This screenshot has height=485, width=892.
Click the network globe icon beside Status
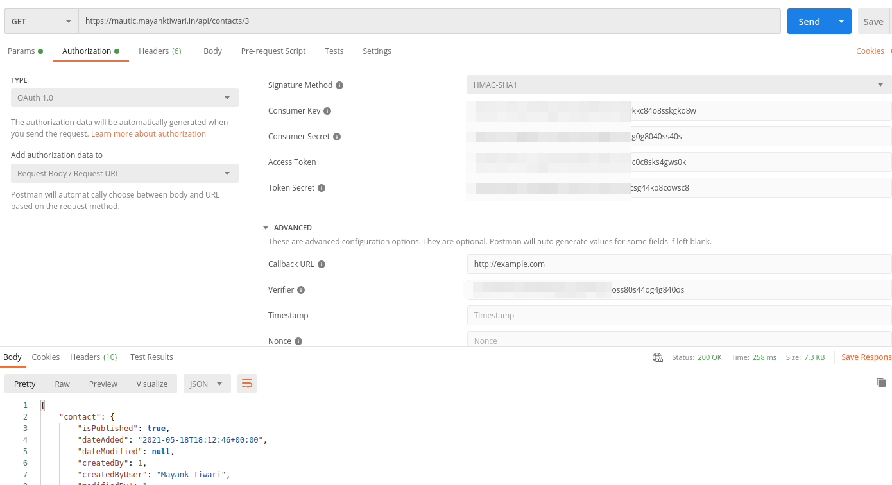pos(657,357)
